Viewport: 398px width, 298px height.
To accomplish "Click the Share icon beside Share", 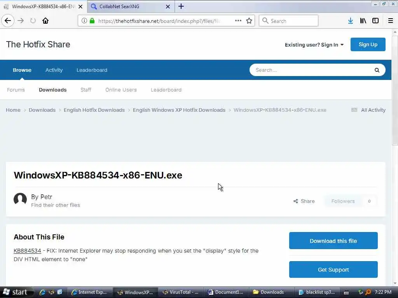I will [296, 201].
